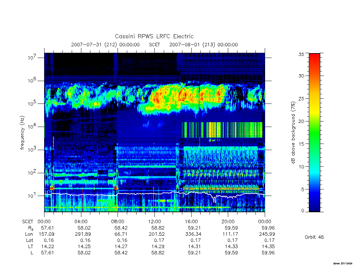
Task: Click the green-yellow striped band near 10^4 Hz
Action: click(x=222, y=130)
